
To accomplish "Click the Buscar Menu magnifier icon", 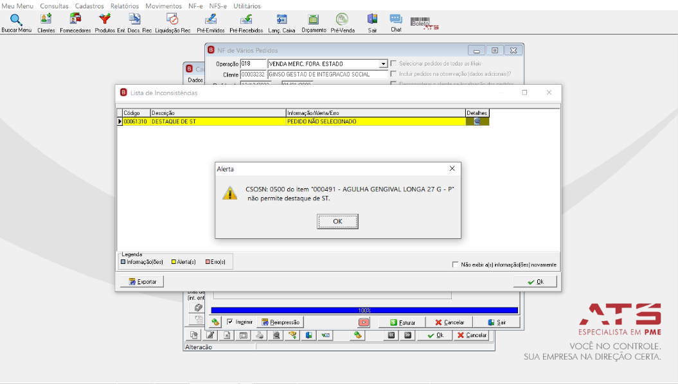I will point(16,20).
